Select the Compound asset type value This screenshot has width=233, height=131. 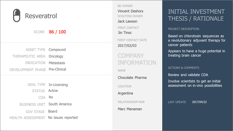pyautogui.click(x=57, y=50)
